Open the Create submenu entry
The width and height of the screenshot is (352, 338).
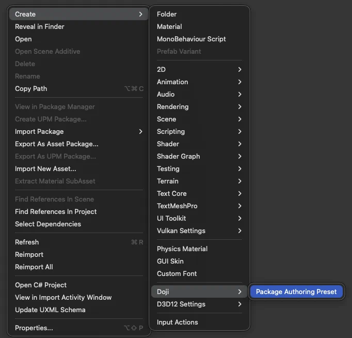point(78,14)
